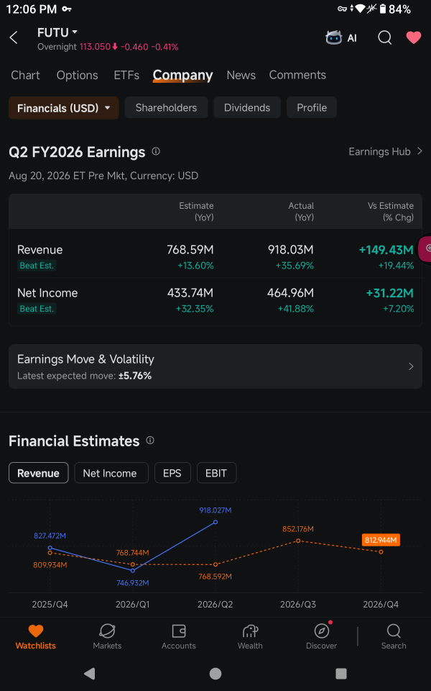The height and width of the screenshot is (691, 431).
Task: Switch to the Comments tab
Action: coord(297,75)
